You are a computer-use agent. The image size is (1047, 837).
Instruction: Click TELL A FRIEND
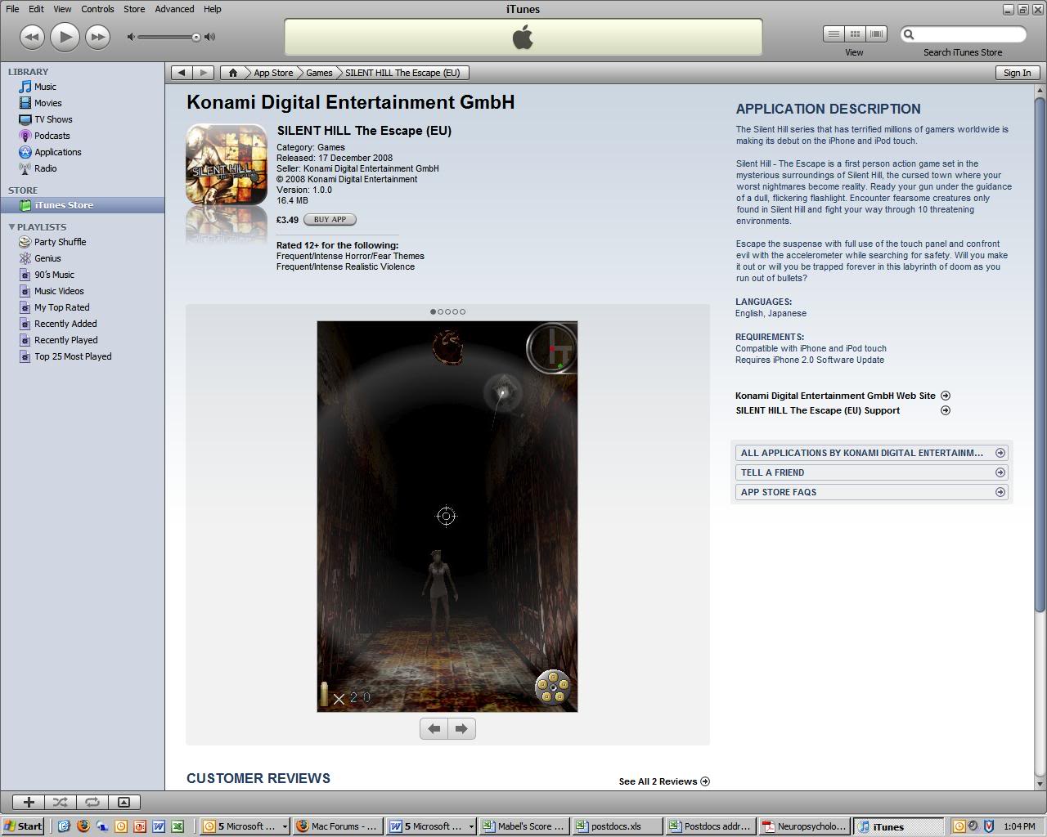coord(871,472)
